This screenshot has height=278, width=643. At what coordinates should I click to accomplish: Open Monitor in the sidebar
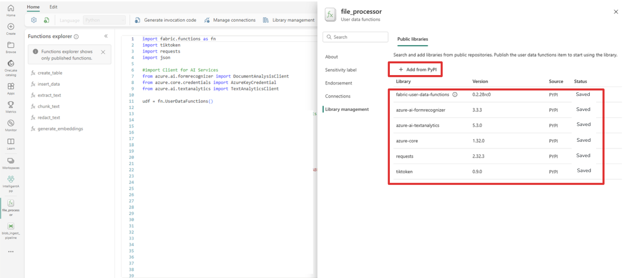click(x=11, y=125)
